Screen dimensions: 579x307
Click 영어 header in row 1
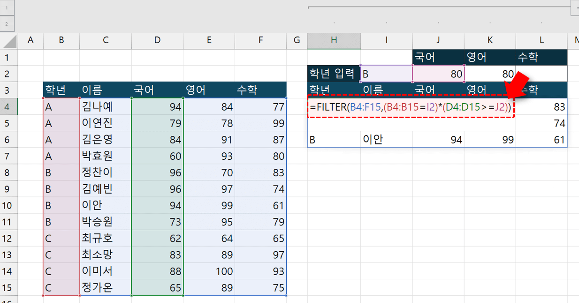coord(490,57)
